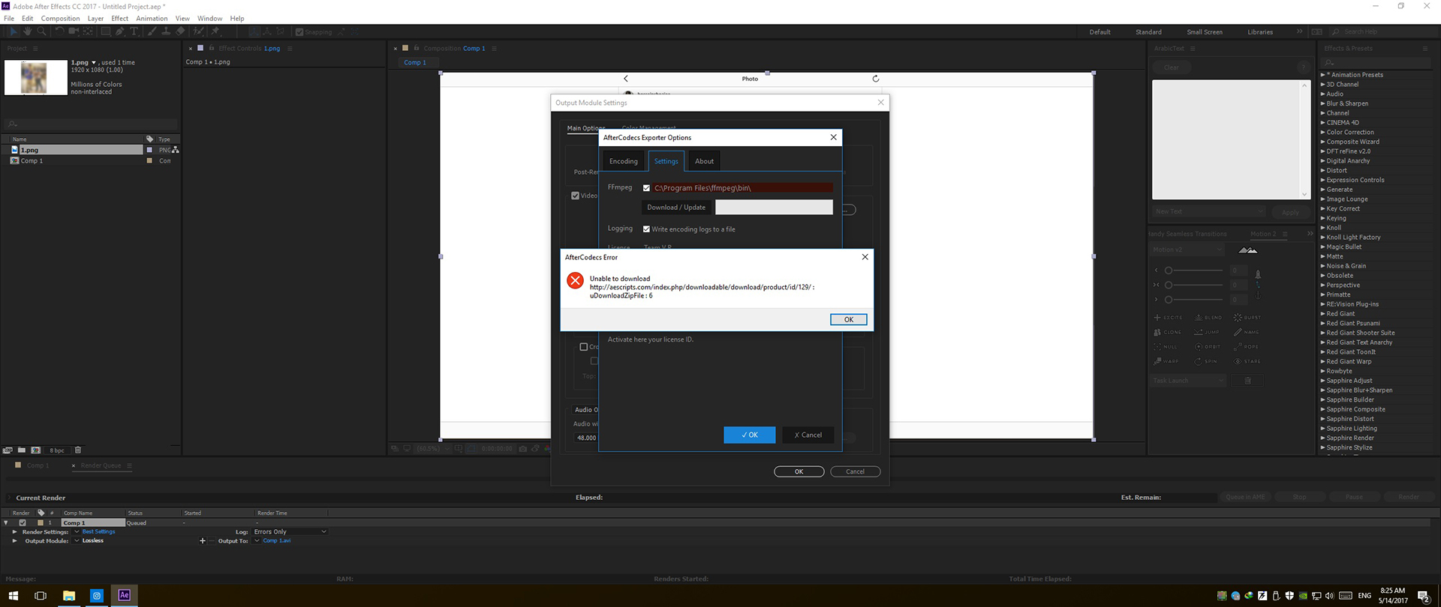Image resolution: width=1441 pixels, height=607 pixels.
Task: Open the Task Launch dropdown
Action: click(x=1187, y=381)
